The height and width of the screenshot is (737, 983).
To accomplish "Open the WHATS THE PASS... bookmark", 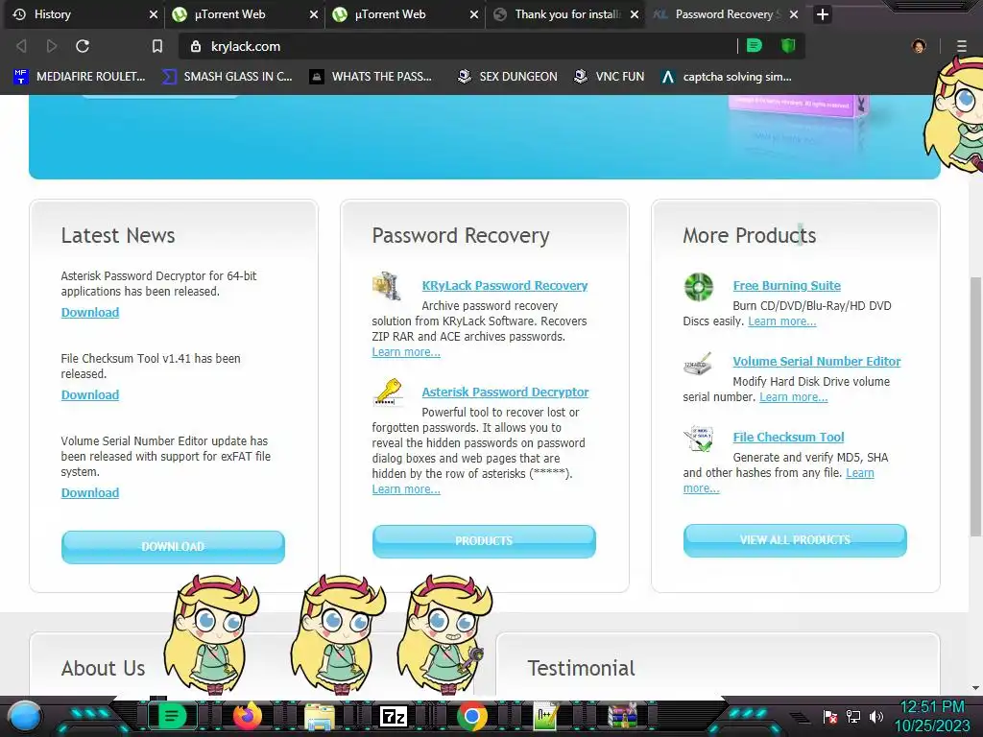I will point(371,77).
